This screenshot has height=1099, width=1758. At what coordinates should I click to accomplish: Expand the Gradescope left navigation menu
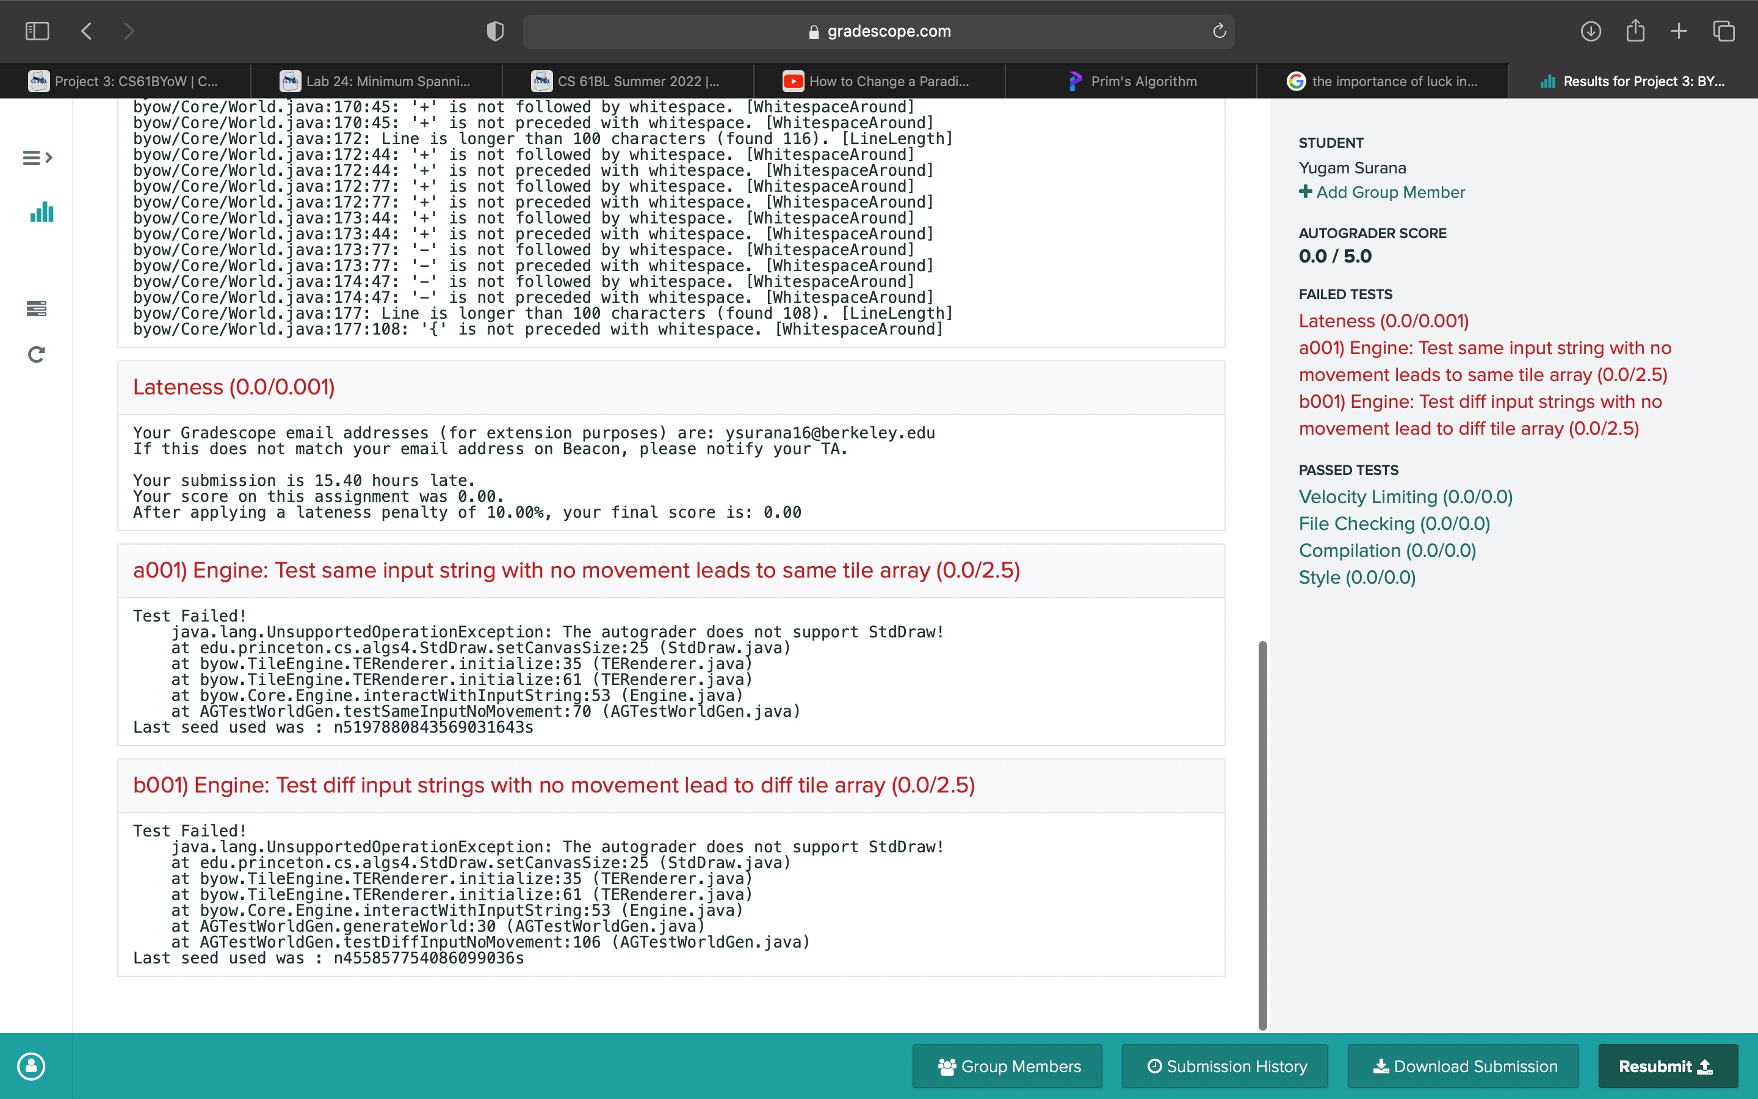(37, 158)
